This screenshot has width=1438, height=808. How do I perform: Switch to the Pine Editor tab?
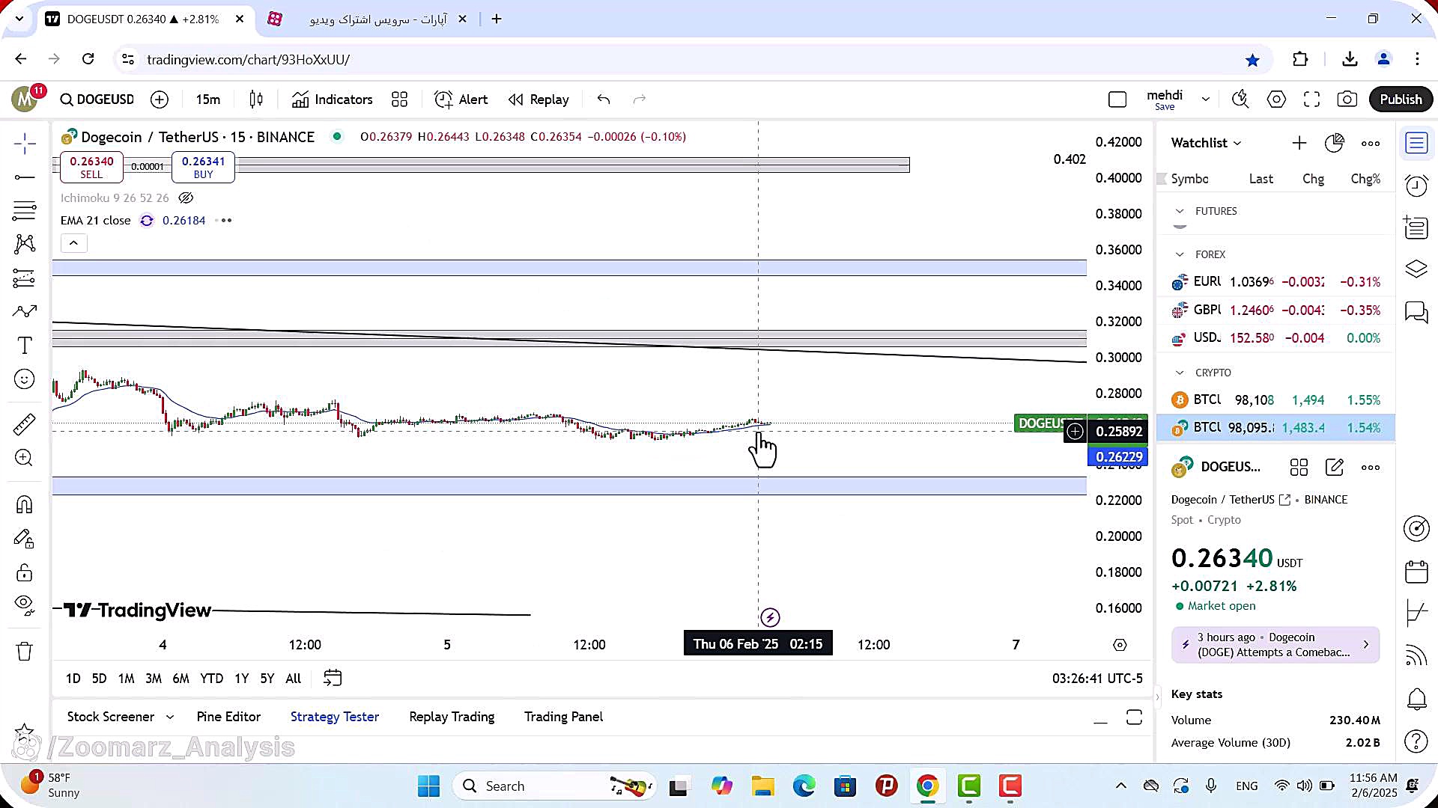click(228, 717)
